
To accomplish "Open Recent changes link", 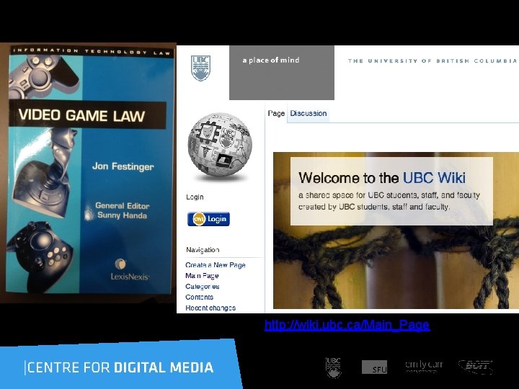I will click(x=210, y=308).
